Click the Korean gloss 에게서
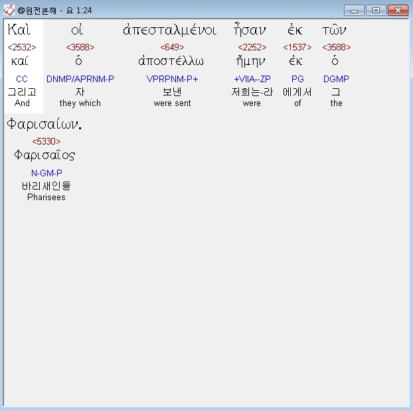This screenshot has height=411, width=413. click(x=297, y=92)
